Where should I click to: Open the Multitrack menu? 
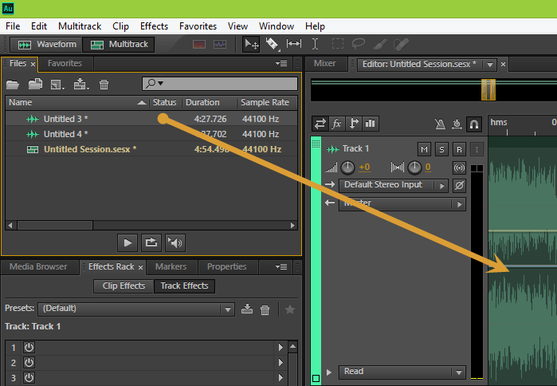(80, 26)
